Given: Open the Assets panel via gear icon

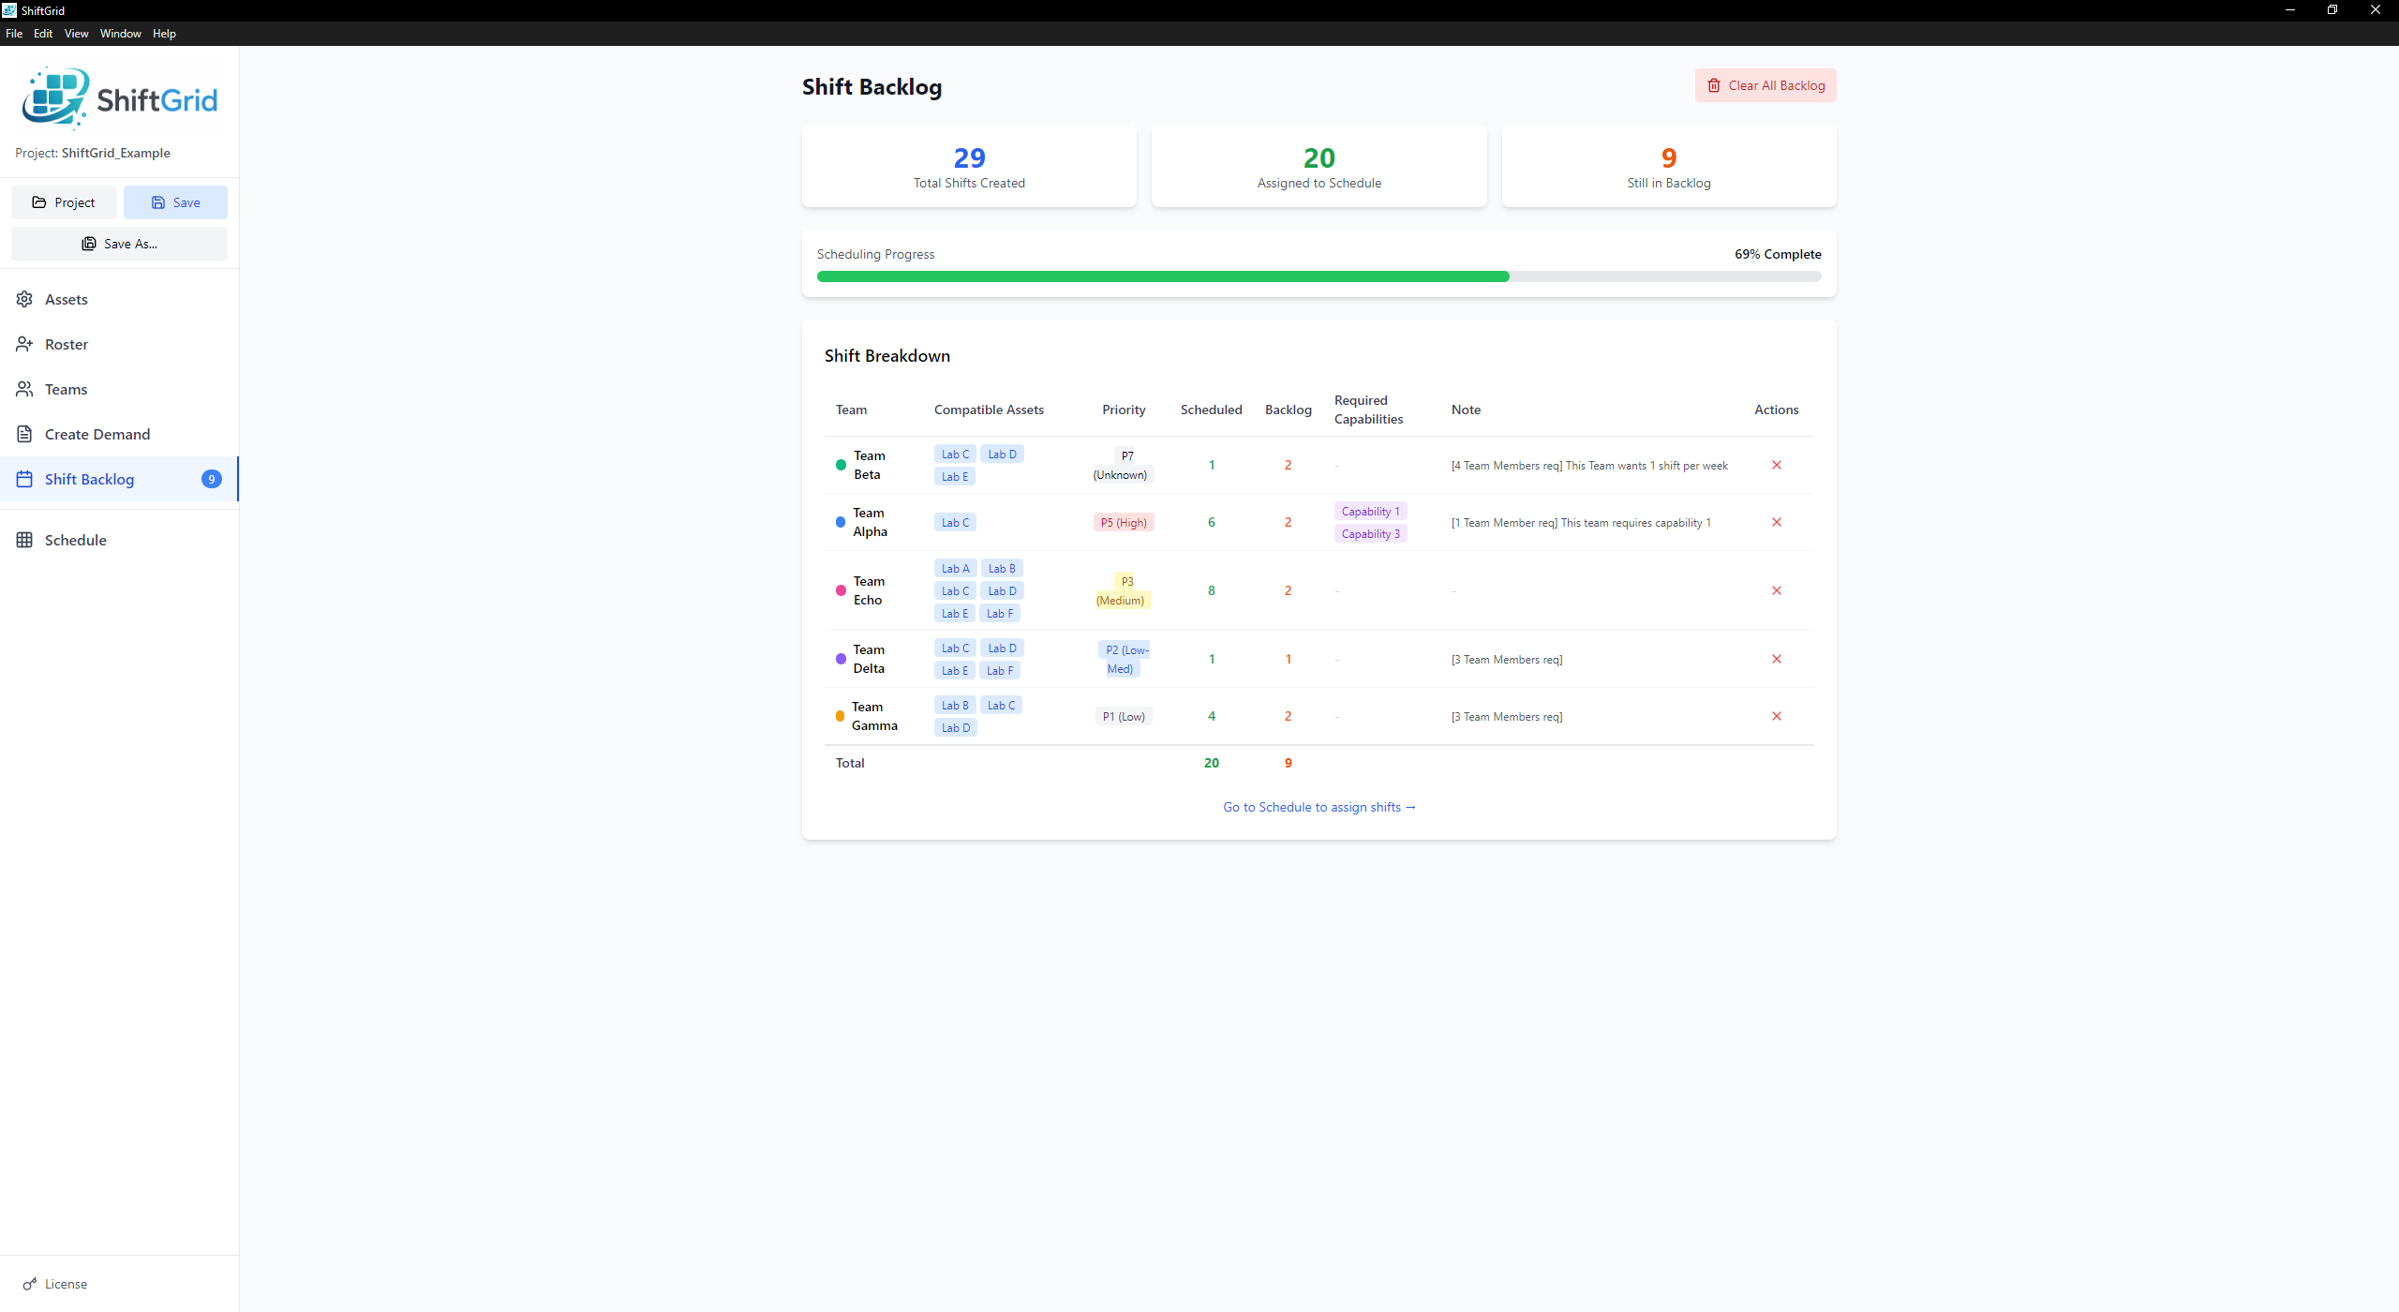Looking at the screenshot, I should [x=26, y=299].
